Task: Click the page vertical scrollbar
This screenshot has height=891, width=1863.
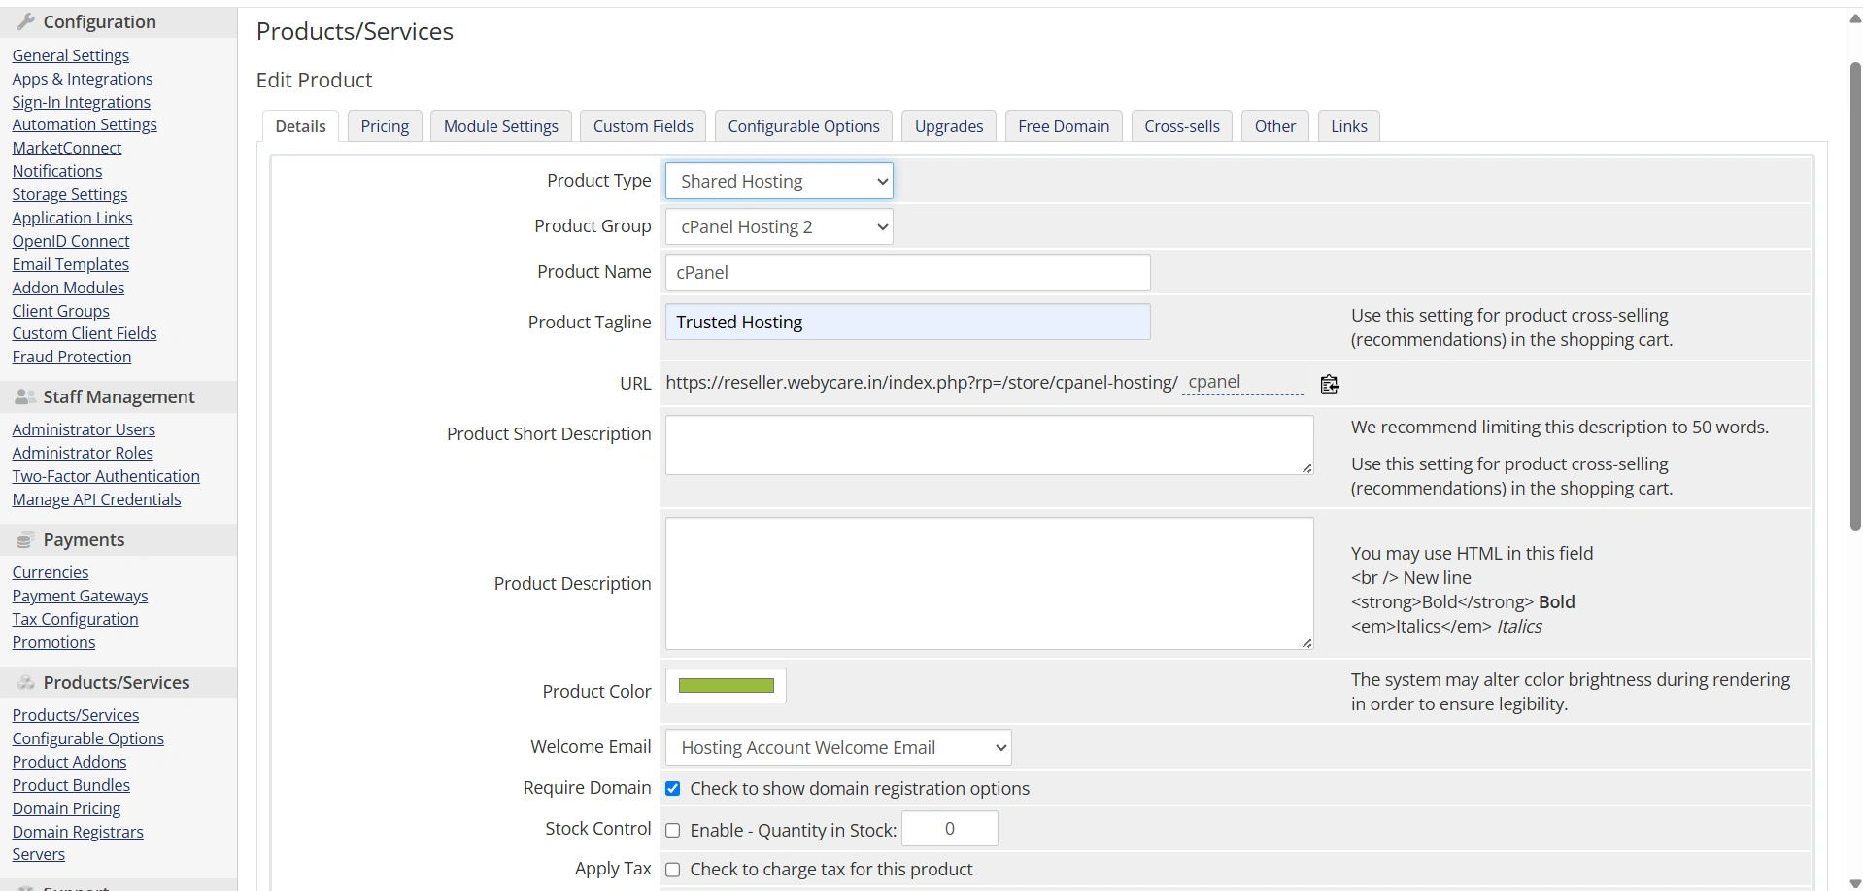Action: (1855, 296)
